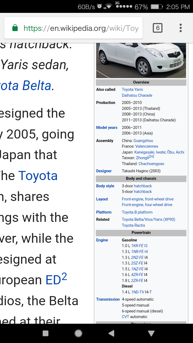Tap the recent apps square button
This screenshot has height=343, width=193.
pos(46,333)
